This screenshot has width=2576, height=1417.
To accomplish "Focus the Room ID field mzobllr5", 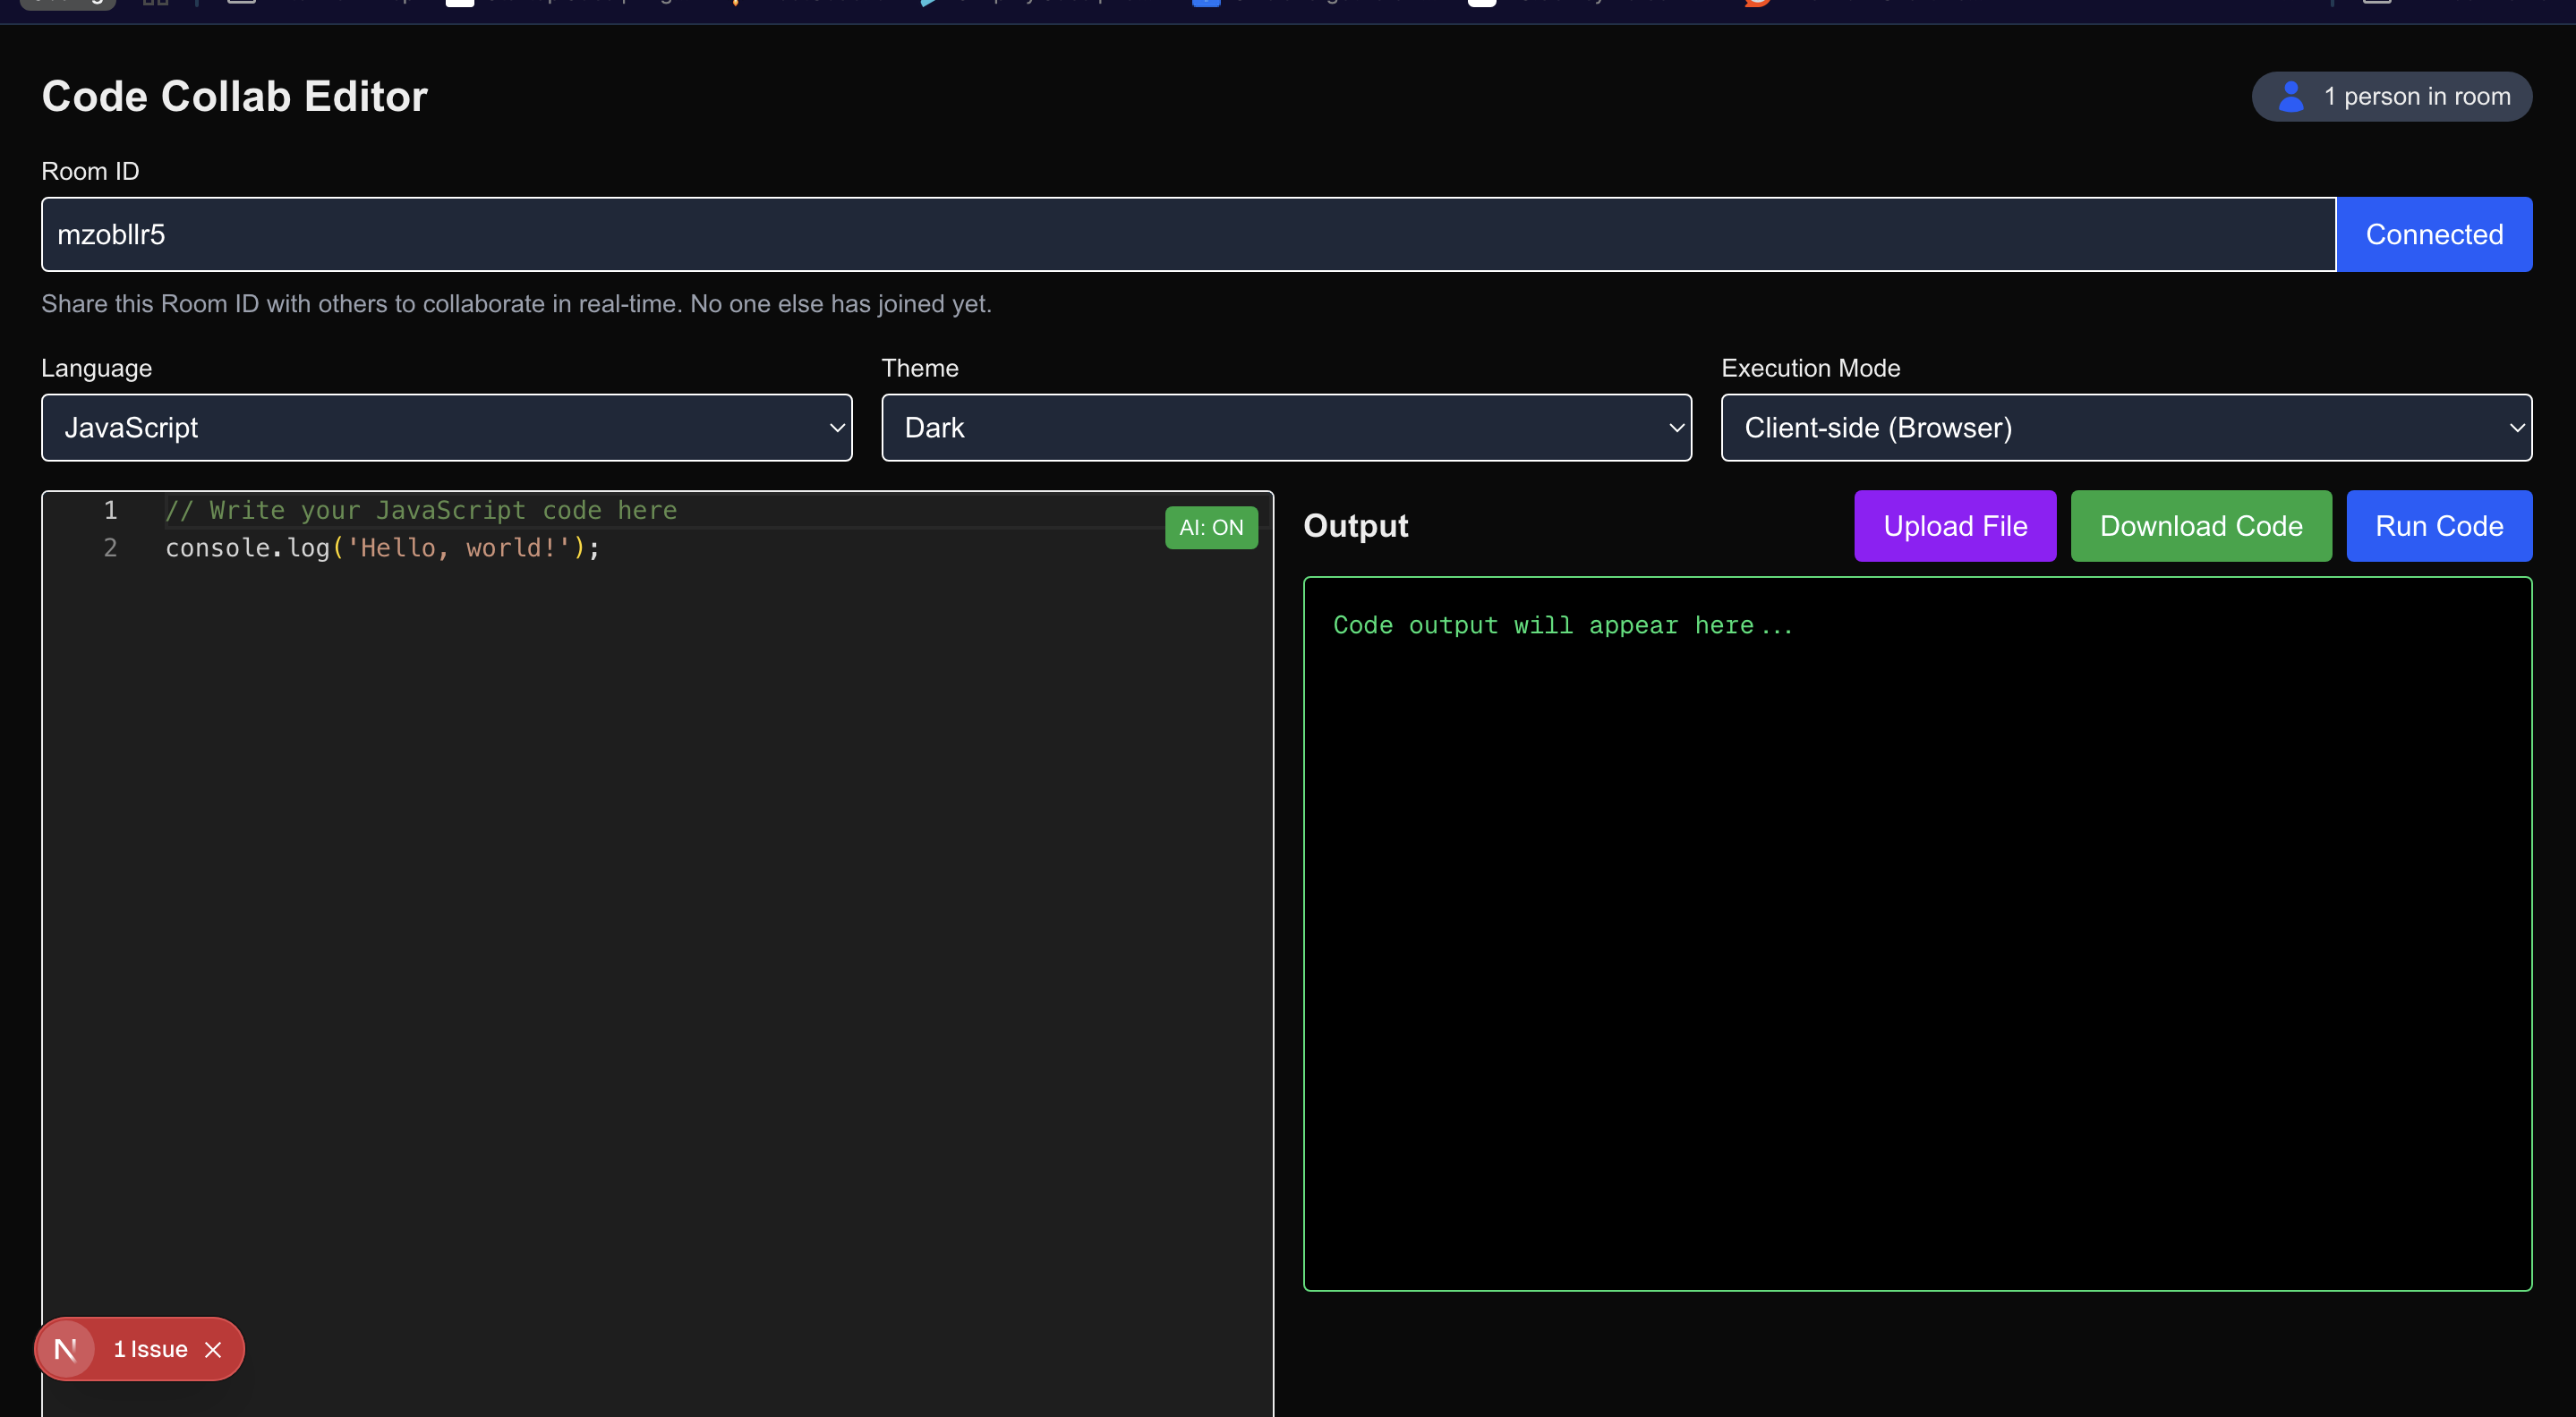I will (x=1187, y=233).
